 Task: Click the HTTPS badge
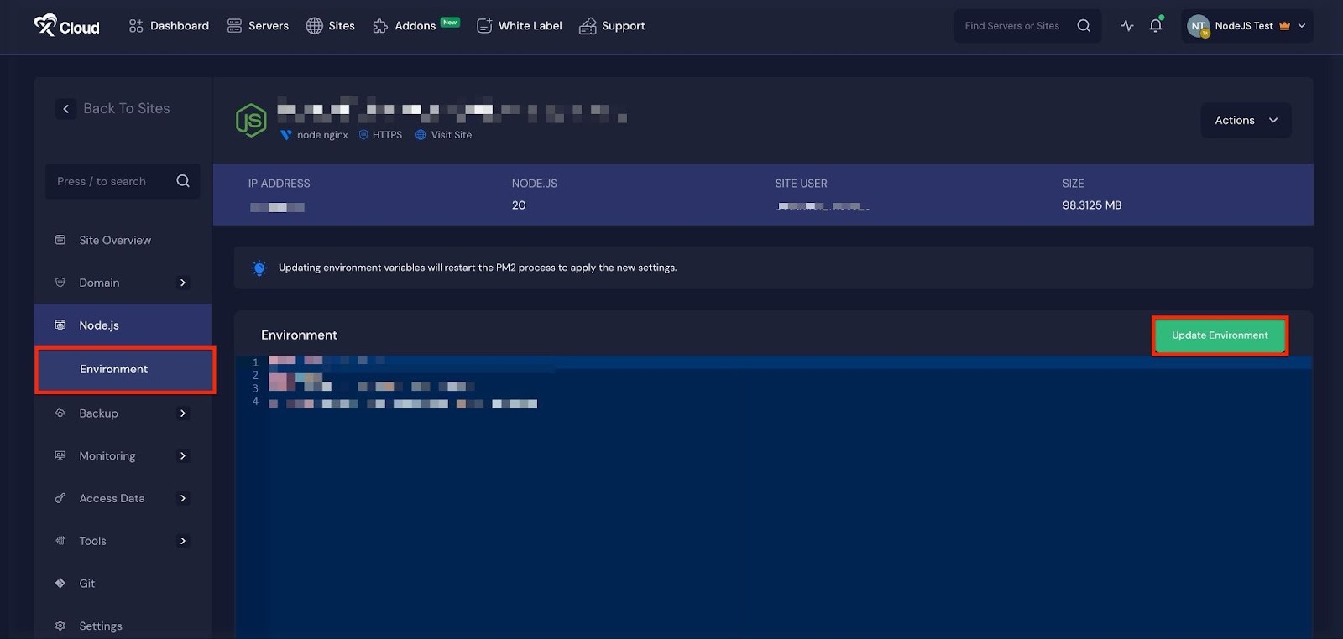[x=380, y=135]
